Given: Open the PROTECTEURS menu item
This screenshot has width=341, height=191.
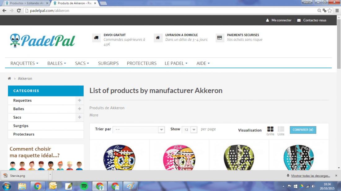Looking at the screenshot, I should (x=142, y=63).
